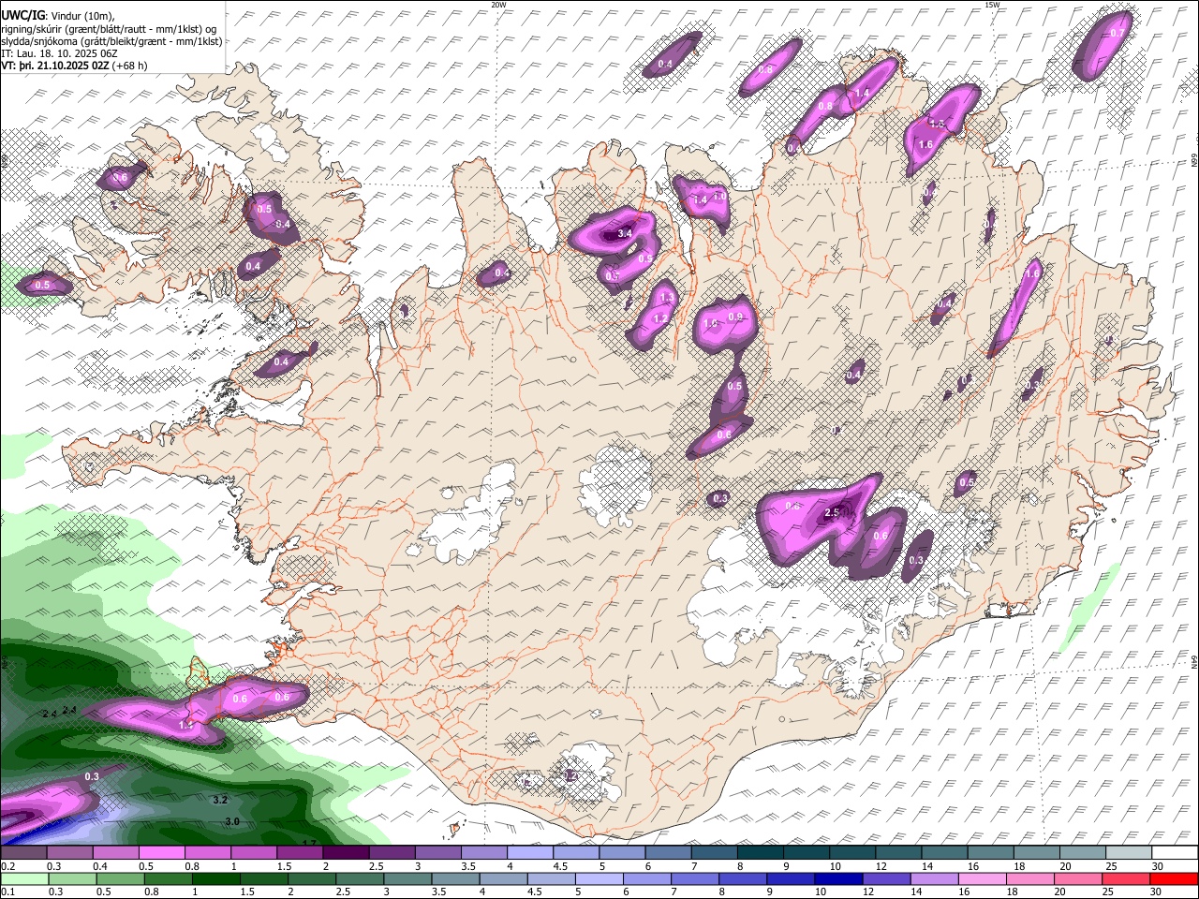Image resolution: width=1199 pixels, height=899 pixels.
Task: Click the UWC/IG title in the header
Action: pyautogui.click(x=23, y=15)
